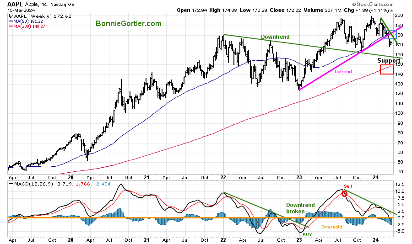Click the Open 172.94 value
Screen dimensions: 412x244
(x=192, y=10)
